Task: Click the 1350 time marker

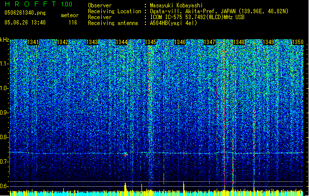Action: [x=298, y=42]
